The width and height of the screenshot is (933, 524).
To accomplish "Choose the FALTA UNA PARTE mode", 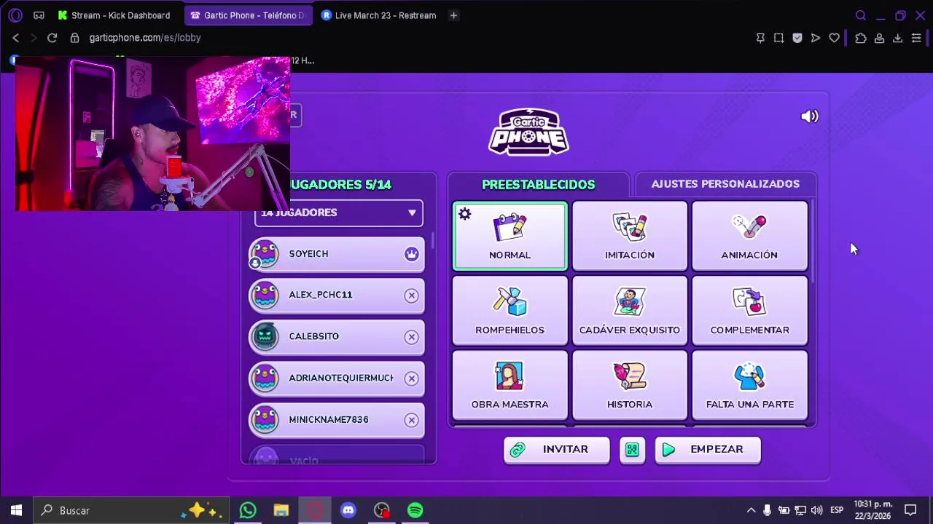I will [749, 386].
